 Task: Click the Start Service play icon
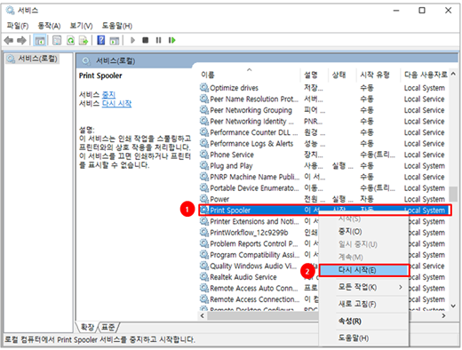coord(132,40)
